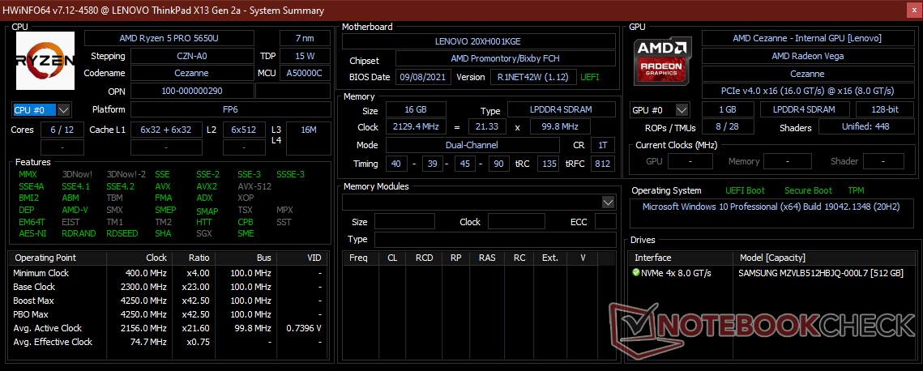Click the Ryzen CPU logo image
Viewport: 923px width, 371px height.
coord(45,61)
